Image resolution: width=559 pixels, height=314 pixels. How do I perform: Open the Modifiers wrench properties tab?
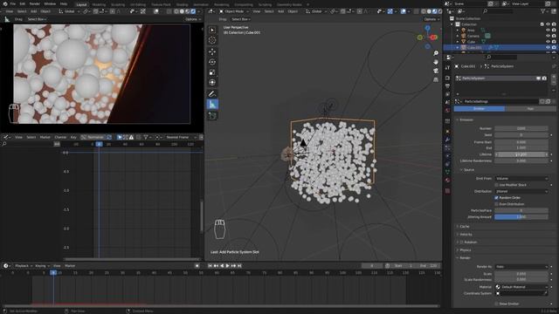pyautogui.click(x=448, y=140)
